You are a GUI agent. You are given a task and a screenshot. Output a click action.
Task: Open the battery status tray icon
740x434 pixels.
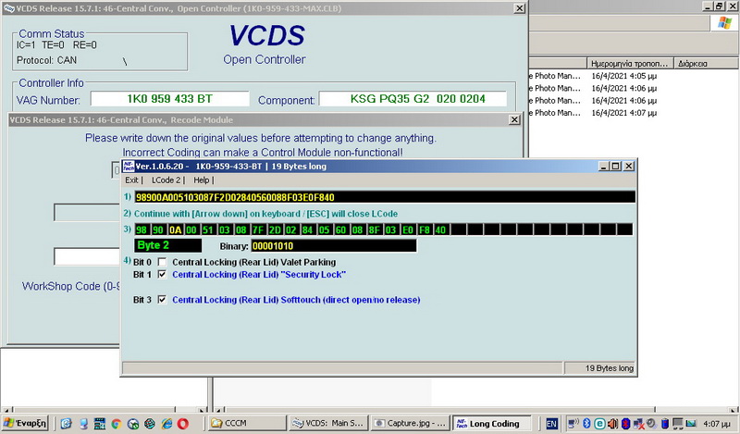point(664,424)
